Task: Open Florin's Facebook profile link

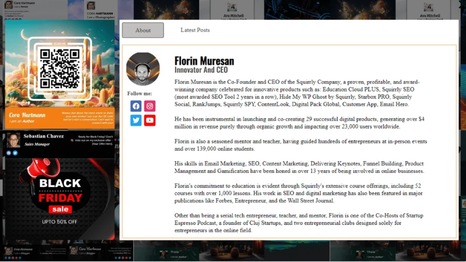Action: 136,106
